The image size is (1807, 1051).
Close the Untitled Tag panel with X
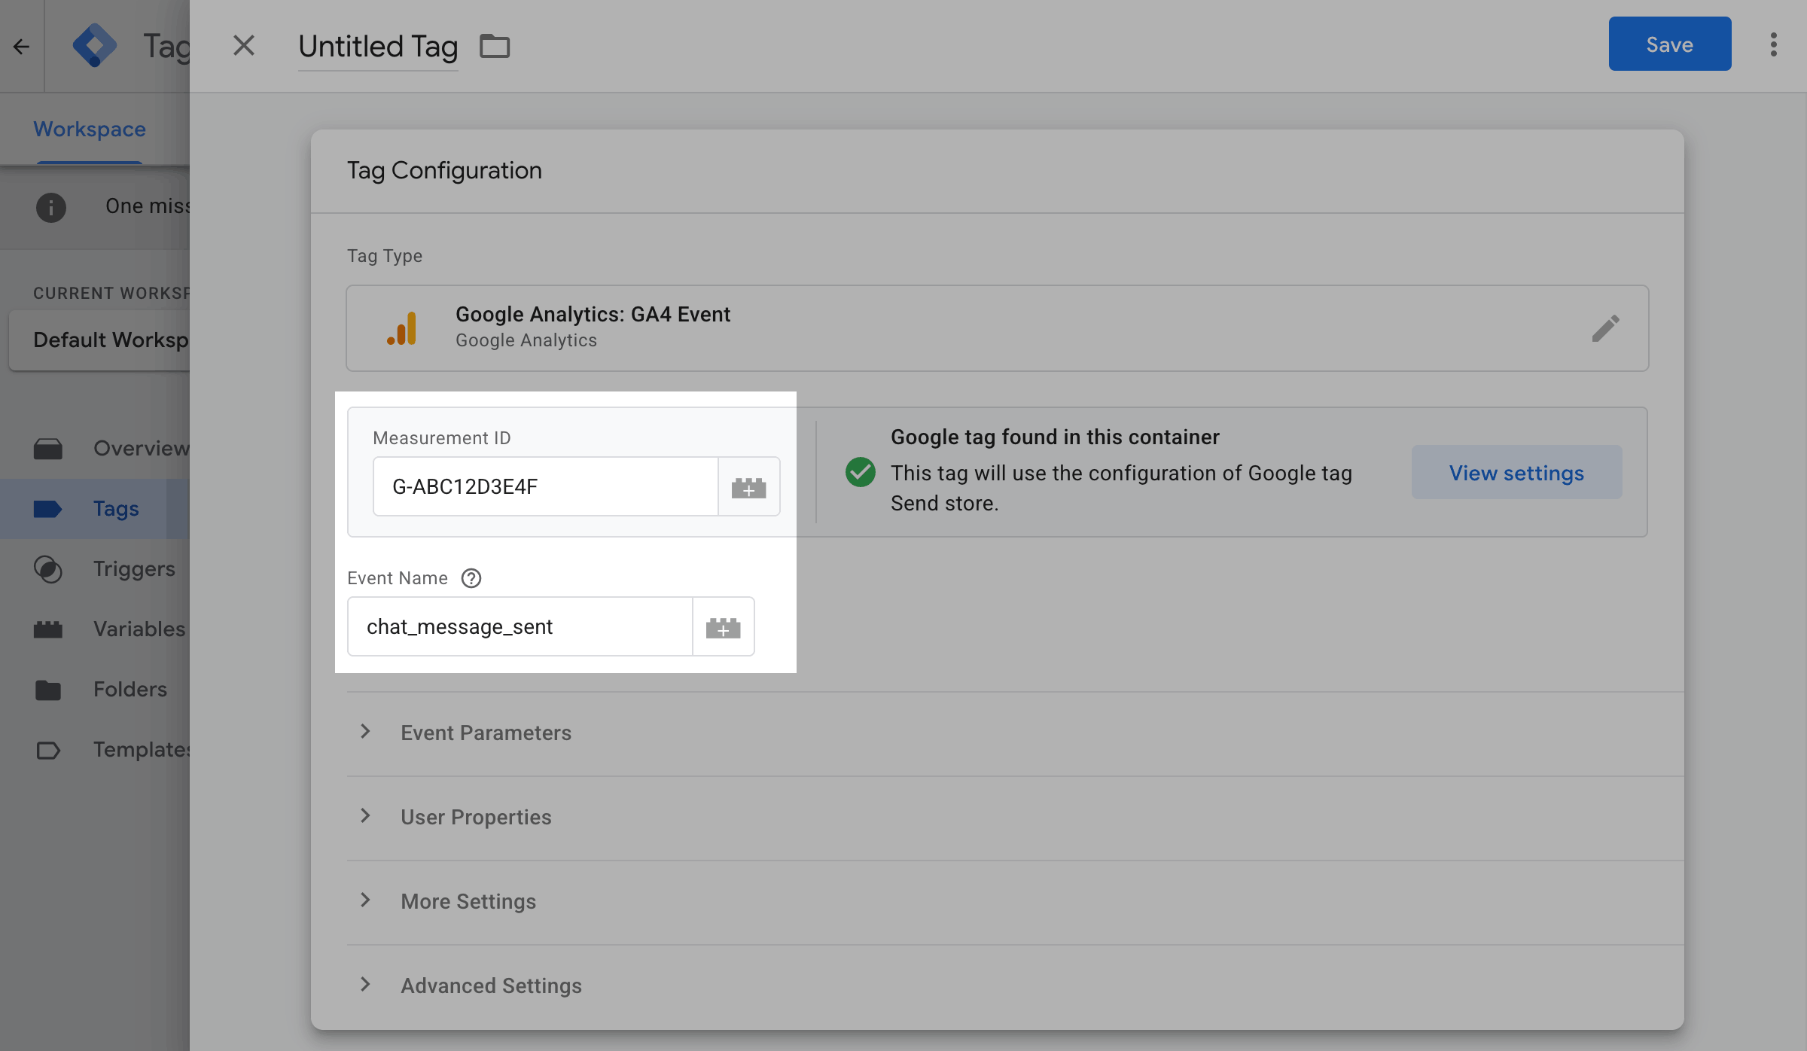(244, 45)
